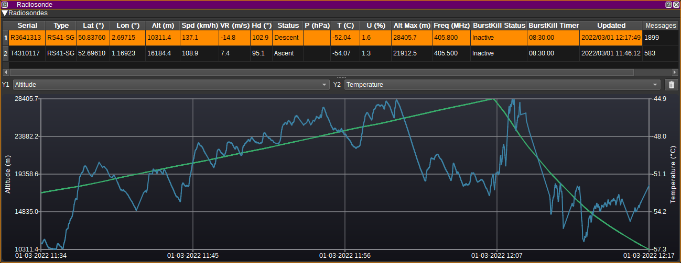Viewport: 681px width, 263px height.
Task: Click the Descent status cell
Action: click(x=288, y=38)
